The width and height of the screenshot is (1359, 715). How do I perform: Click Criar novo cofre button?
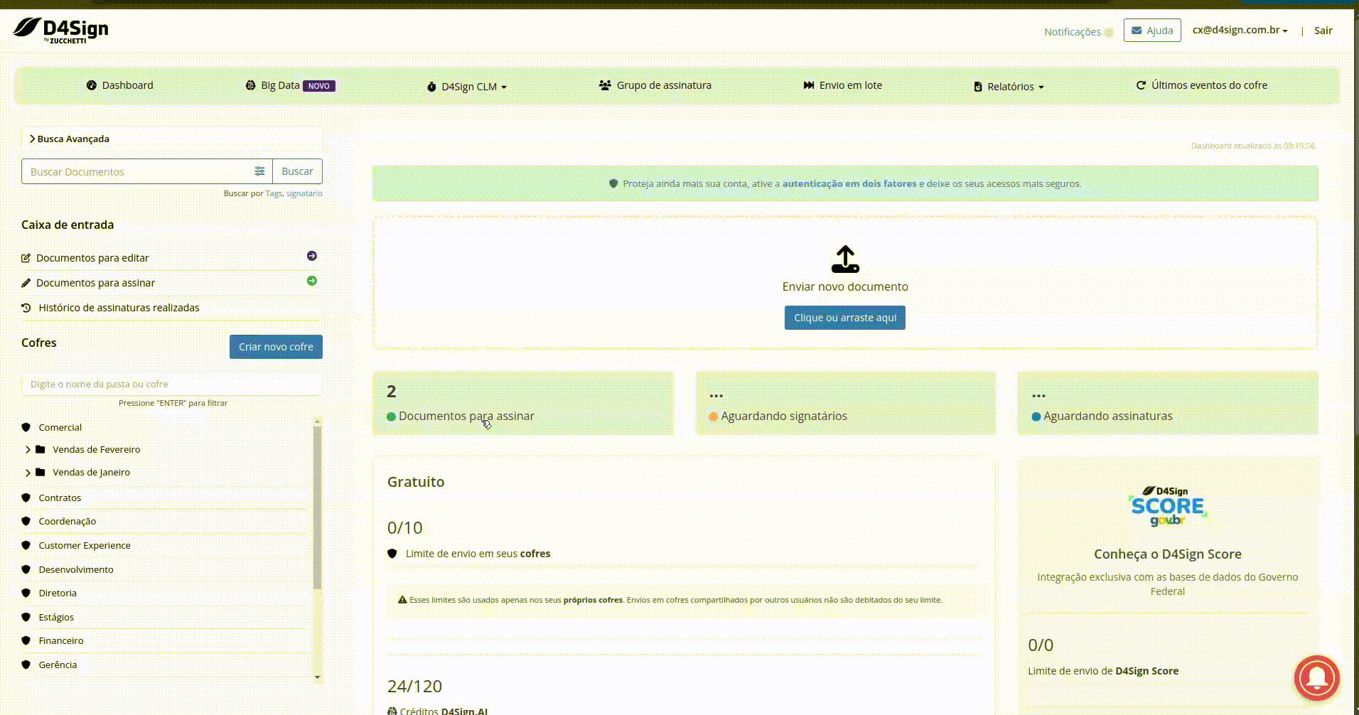[x=276, y=347]
